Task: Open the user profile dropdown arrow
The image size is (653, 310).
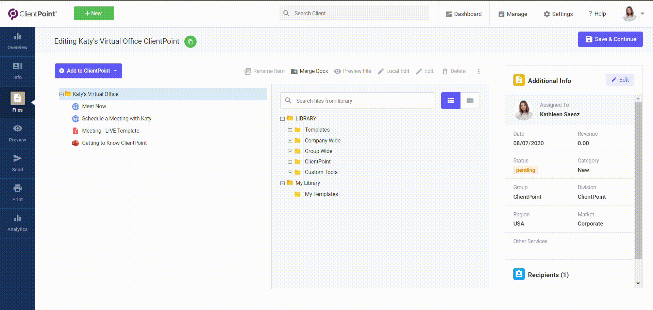Action: coord(642,14)
